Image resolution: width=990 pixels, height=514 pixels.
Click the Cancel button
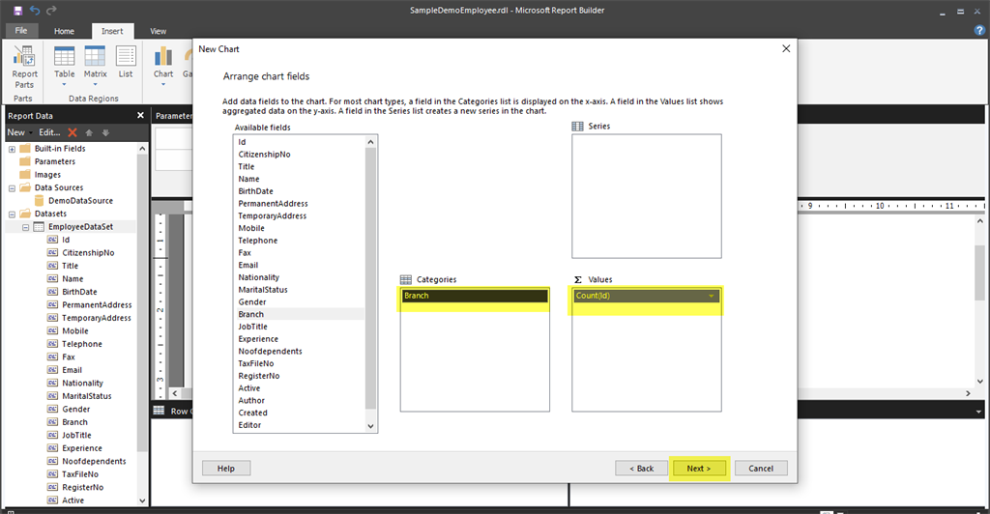pos(761,468)
